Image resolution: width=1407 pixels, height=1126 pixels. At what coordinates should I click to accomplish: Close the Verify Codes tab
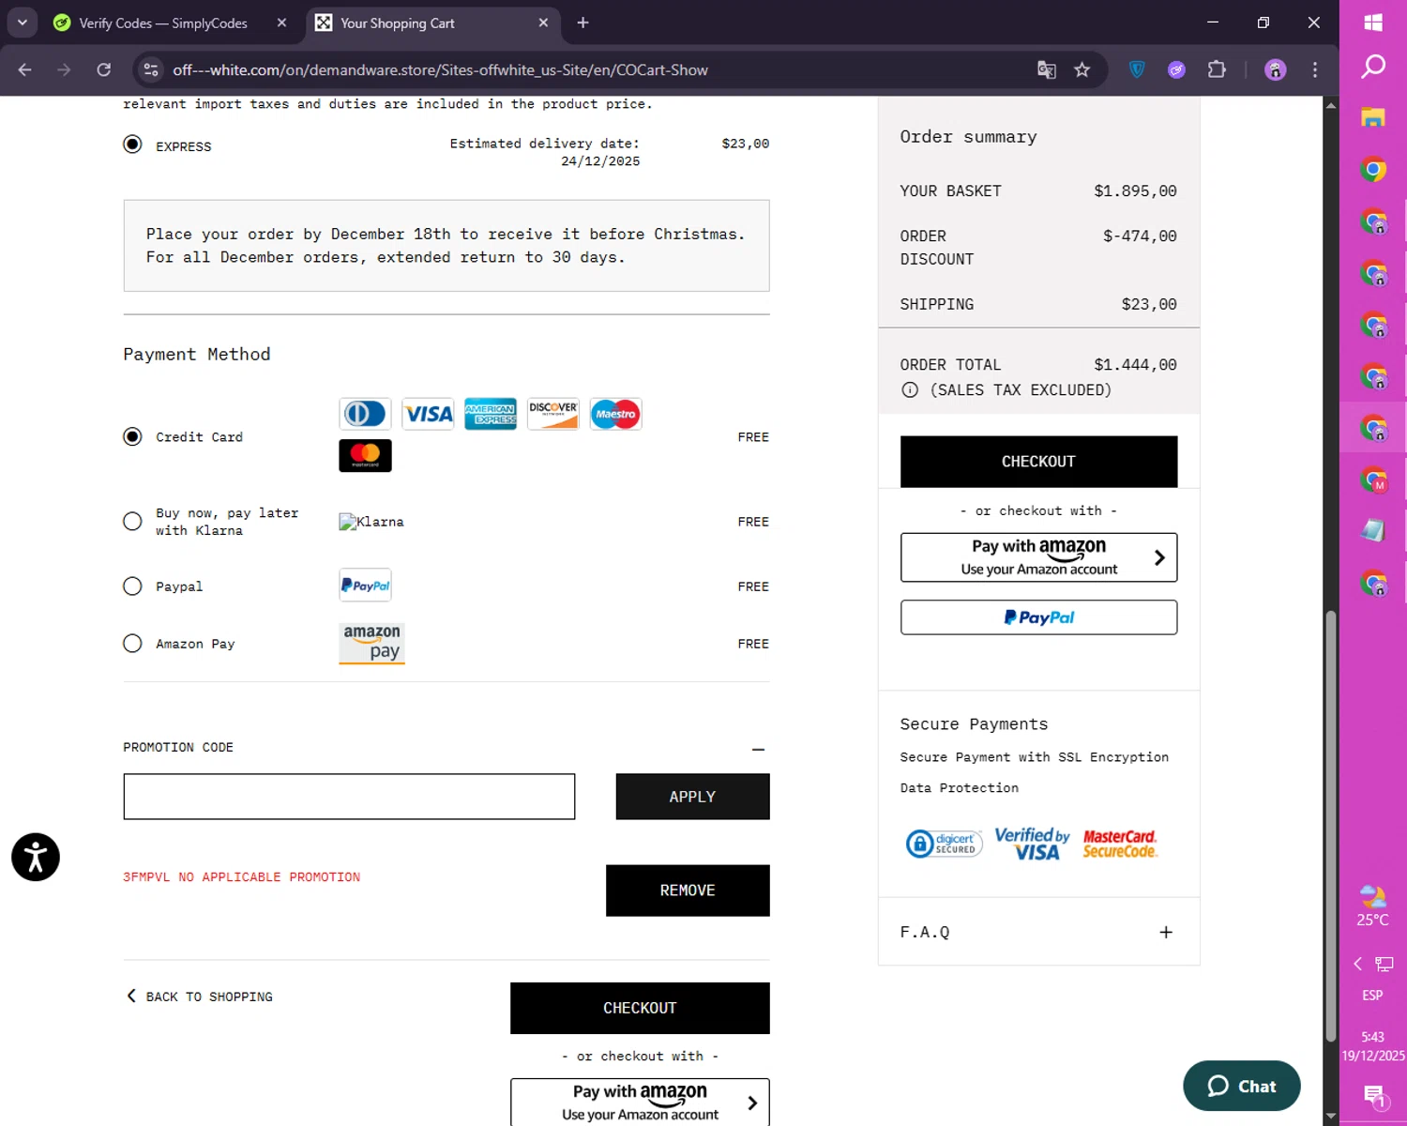281,23
